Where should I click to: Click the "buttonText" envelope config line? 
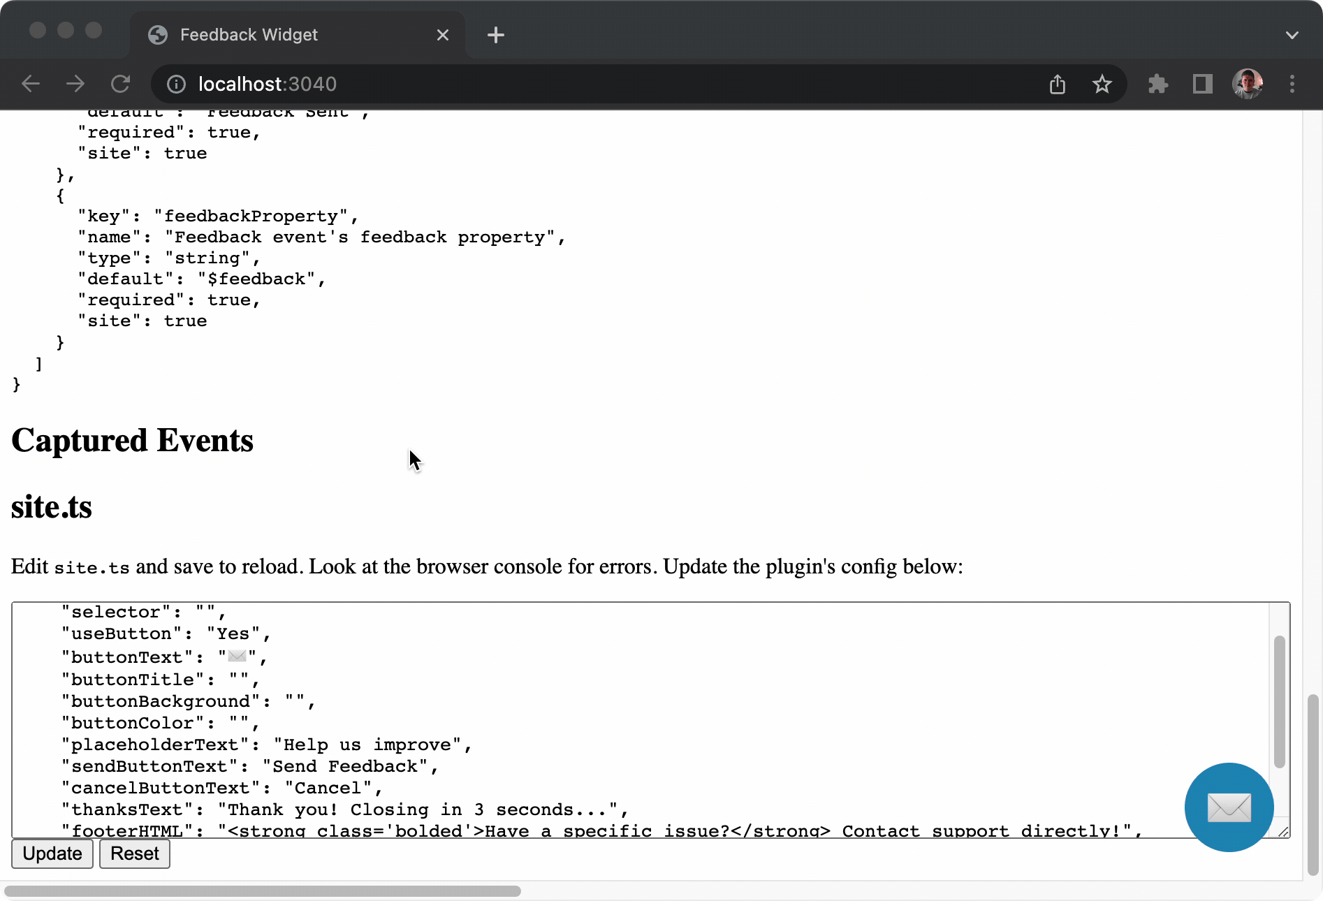coord(163,657)
